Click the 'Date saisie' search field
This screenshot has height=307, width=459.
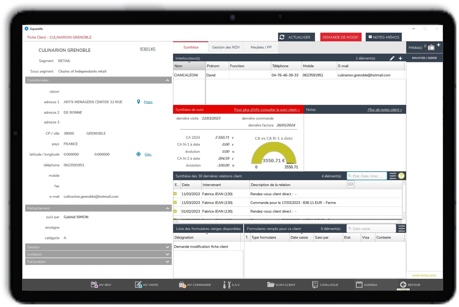[371, 229]
